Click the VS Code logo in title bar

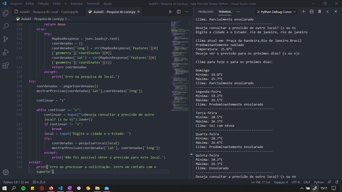click(4, 4)
